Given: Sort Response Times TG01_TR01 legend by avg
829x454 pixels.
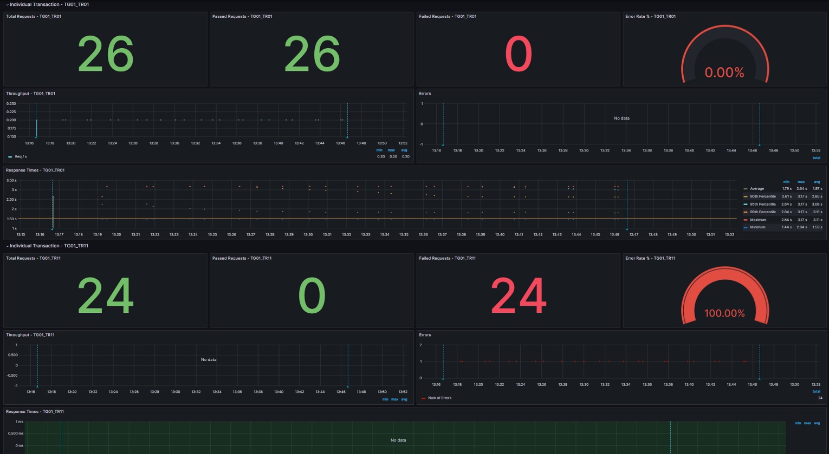Looking at the screenshot, I should coord(817,182).
